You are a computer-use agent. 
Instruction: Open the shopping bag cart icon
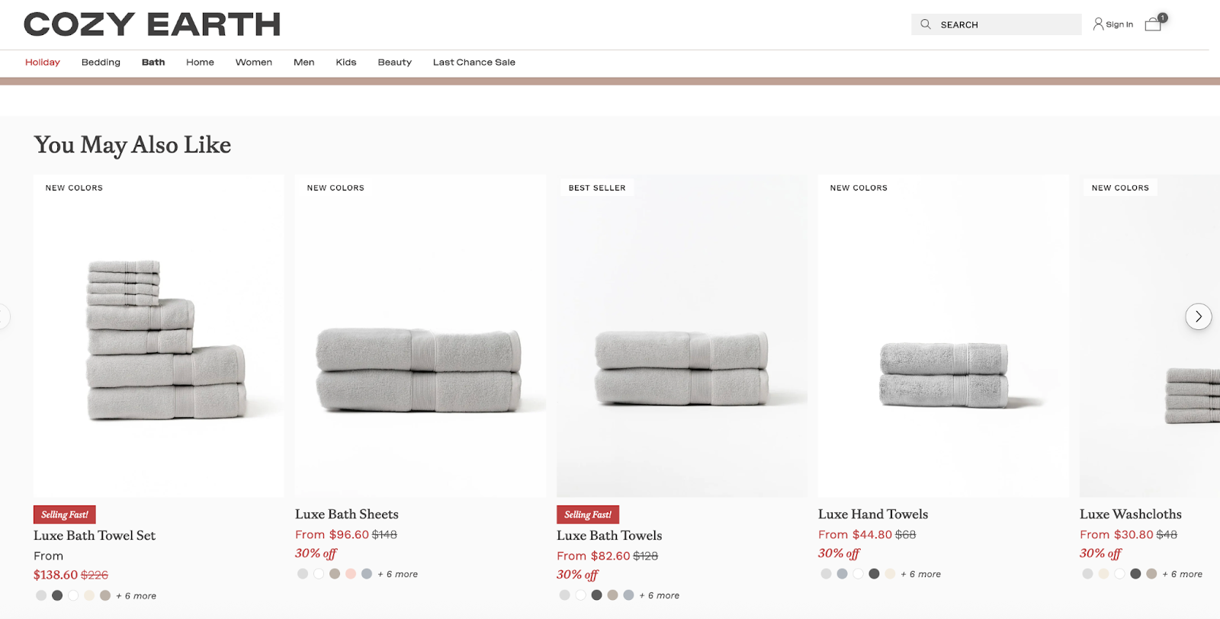pos(1153,24)
